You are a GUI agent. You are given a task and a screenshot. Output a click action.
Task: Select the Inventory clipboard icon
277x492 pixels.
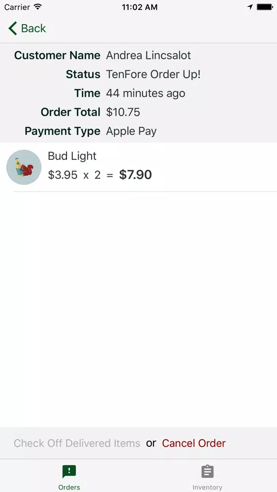207,472
